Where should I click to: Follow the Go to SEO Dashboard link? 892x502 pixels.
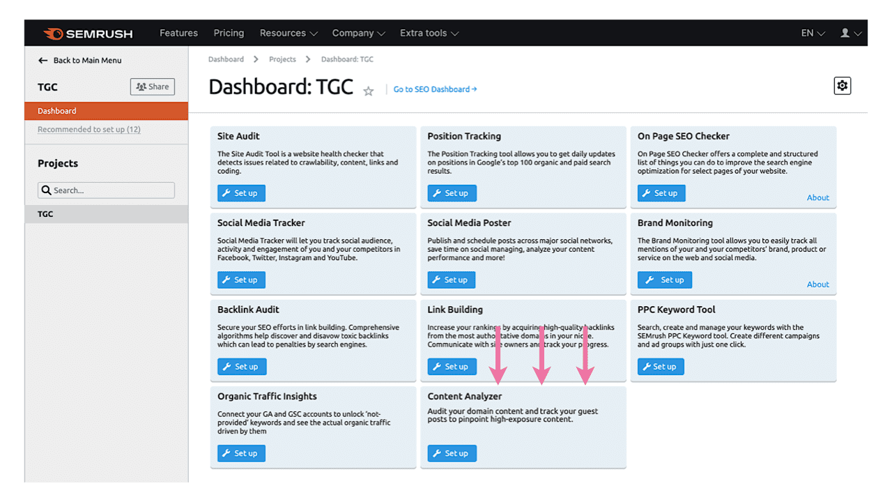pyautogui.click(x=435, y=89)
